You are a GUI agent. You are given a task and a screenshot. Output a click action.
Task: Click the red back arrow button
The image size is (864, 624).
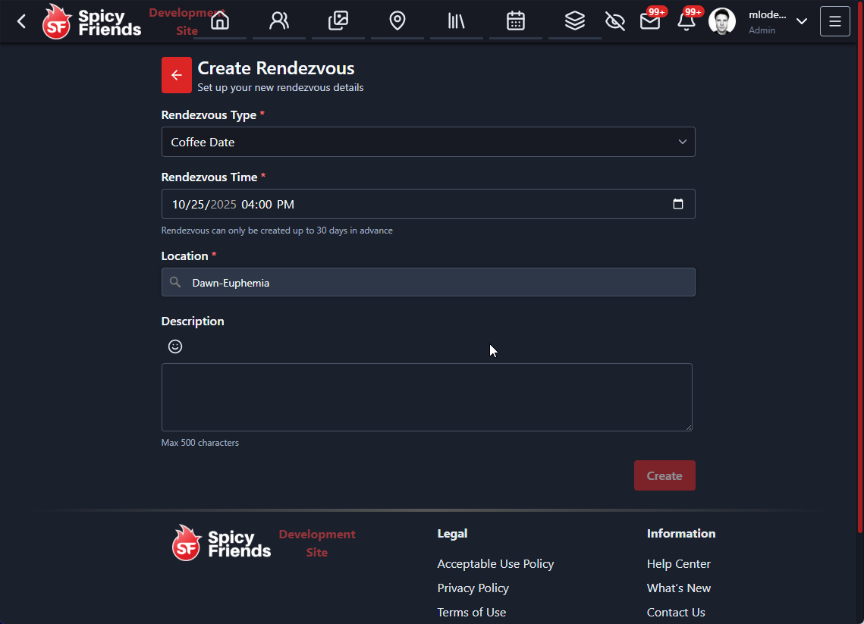click(177, 75)
